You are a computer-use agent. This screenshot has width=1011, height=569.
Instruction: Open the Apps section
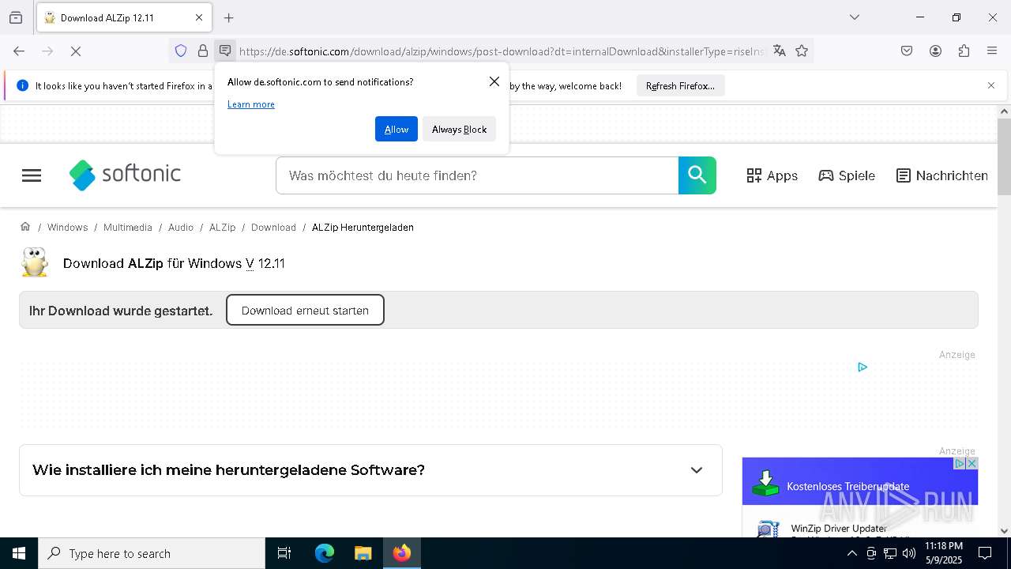(772, 175)
